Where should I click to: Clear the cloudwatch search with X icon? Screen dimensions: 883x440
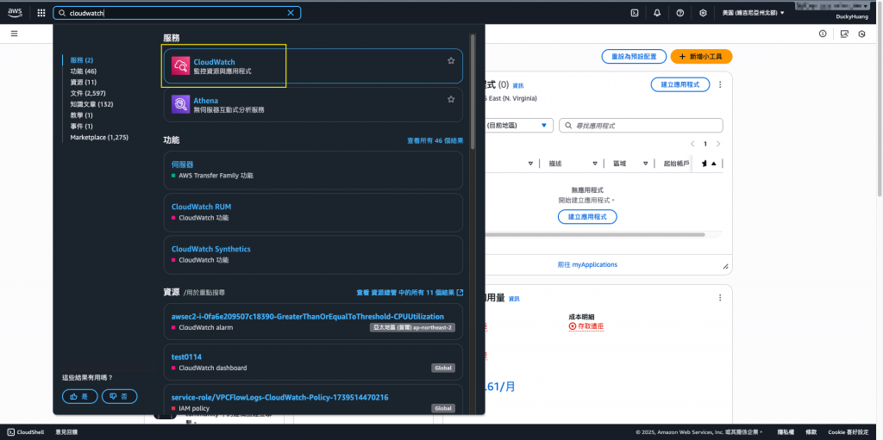291,13
